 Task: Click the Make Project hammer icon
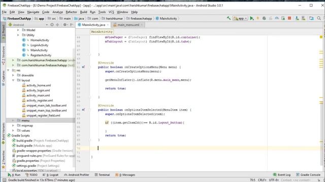[229, 18]
